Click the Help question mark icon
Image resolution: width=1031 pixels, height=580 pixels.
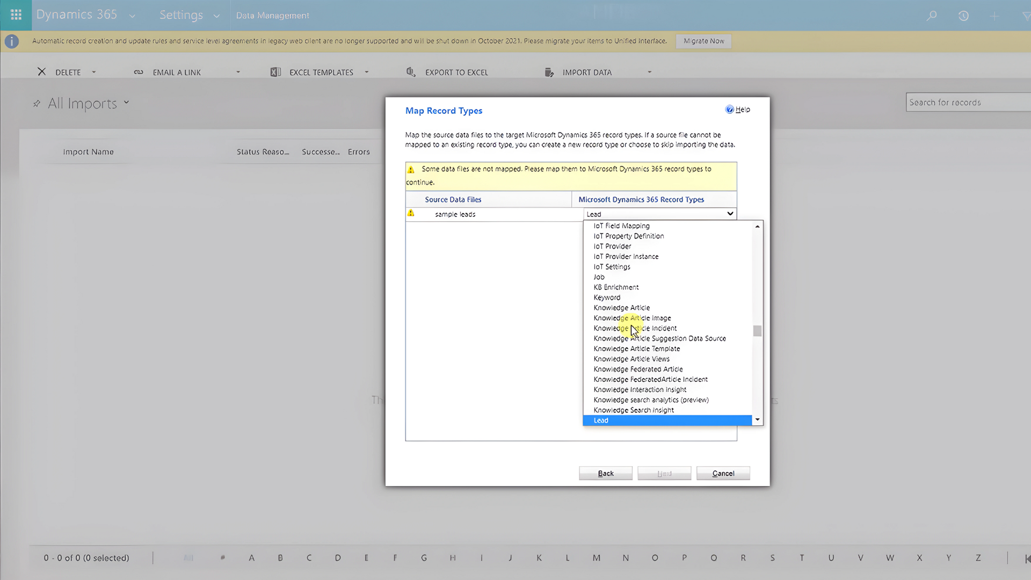click(729, 110)
